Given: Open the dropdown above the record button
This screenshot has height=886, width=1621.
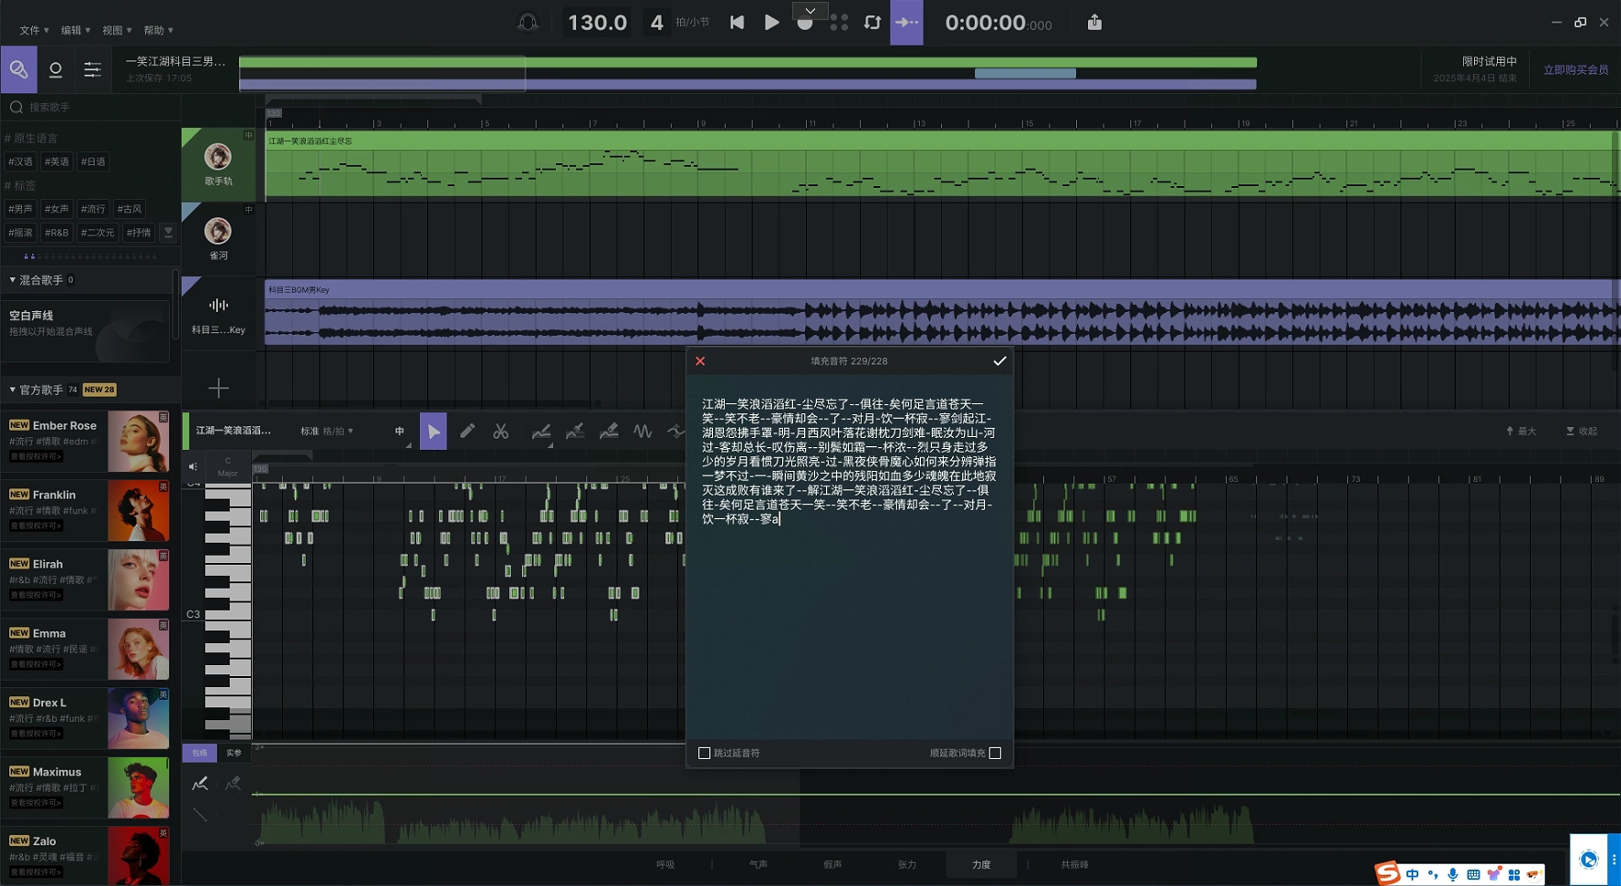Looking at the screenshot, I should click(810, 10).
